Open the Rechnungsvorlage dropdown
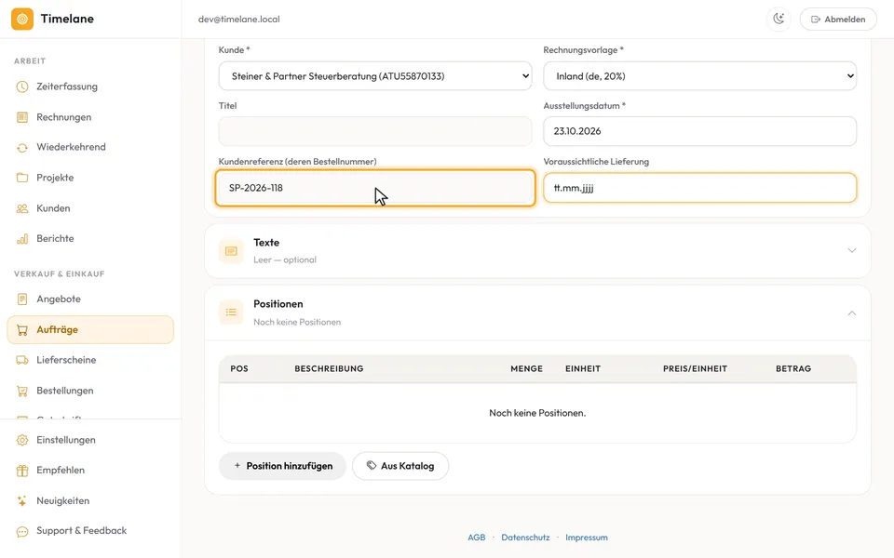The image size is (894, 558). (699, 76)
